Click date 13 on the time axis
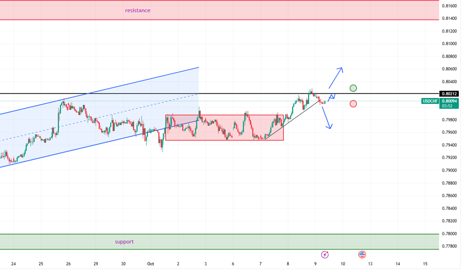The image size is (464, 272). [x=370, y=263]
